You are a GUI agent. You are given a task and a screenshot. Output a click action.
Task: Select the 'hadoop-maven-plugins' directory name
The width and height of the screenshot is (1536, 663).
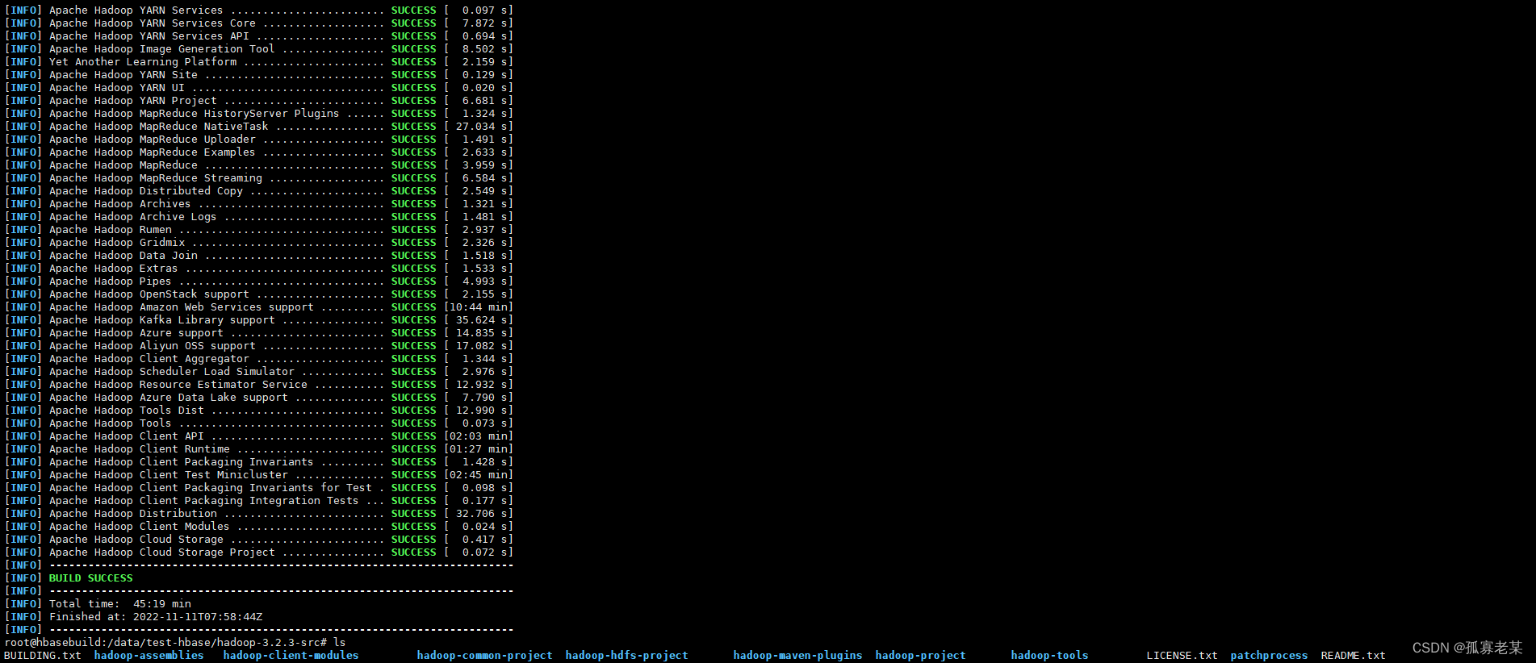(798, 656)
